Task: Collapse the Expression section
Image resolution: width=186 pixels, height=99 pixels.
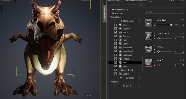Action: (x=110, y=17)
